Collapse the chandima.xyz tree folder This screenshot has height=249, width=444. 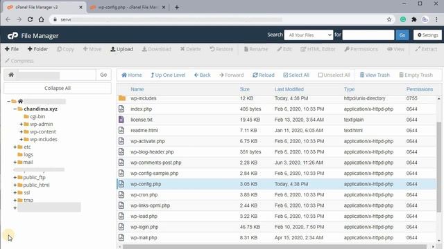click(15, 109)
